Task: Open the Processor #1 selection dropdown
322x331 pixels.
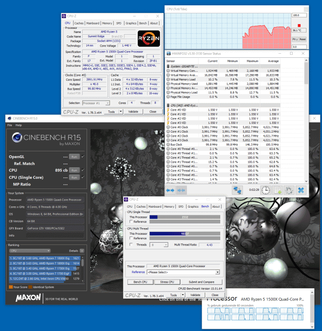Action: 107,103
